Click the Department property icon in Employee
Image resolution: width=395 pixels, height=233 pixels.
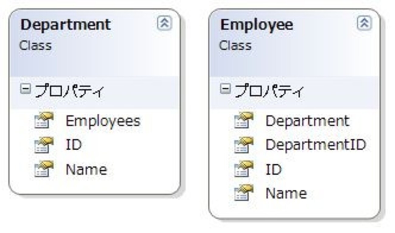pyautogui.click(x=244, y=121)
